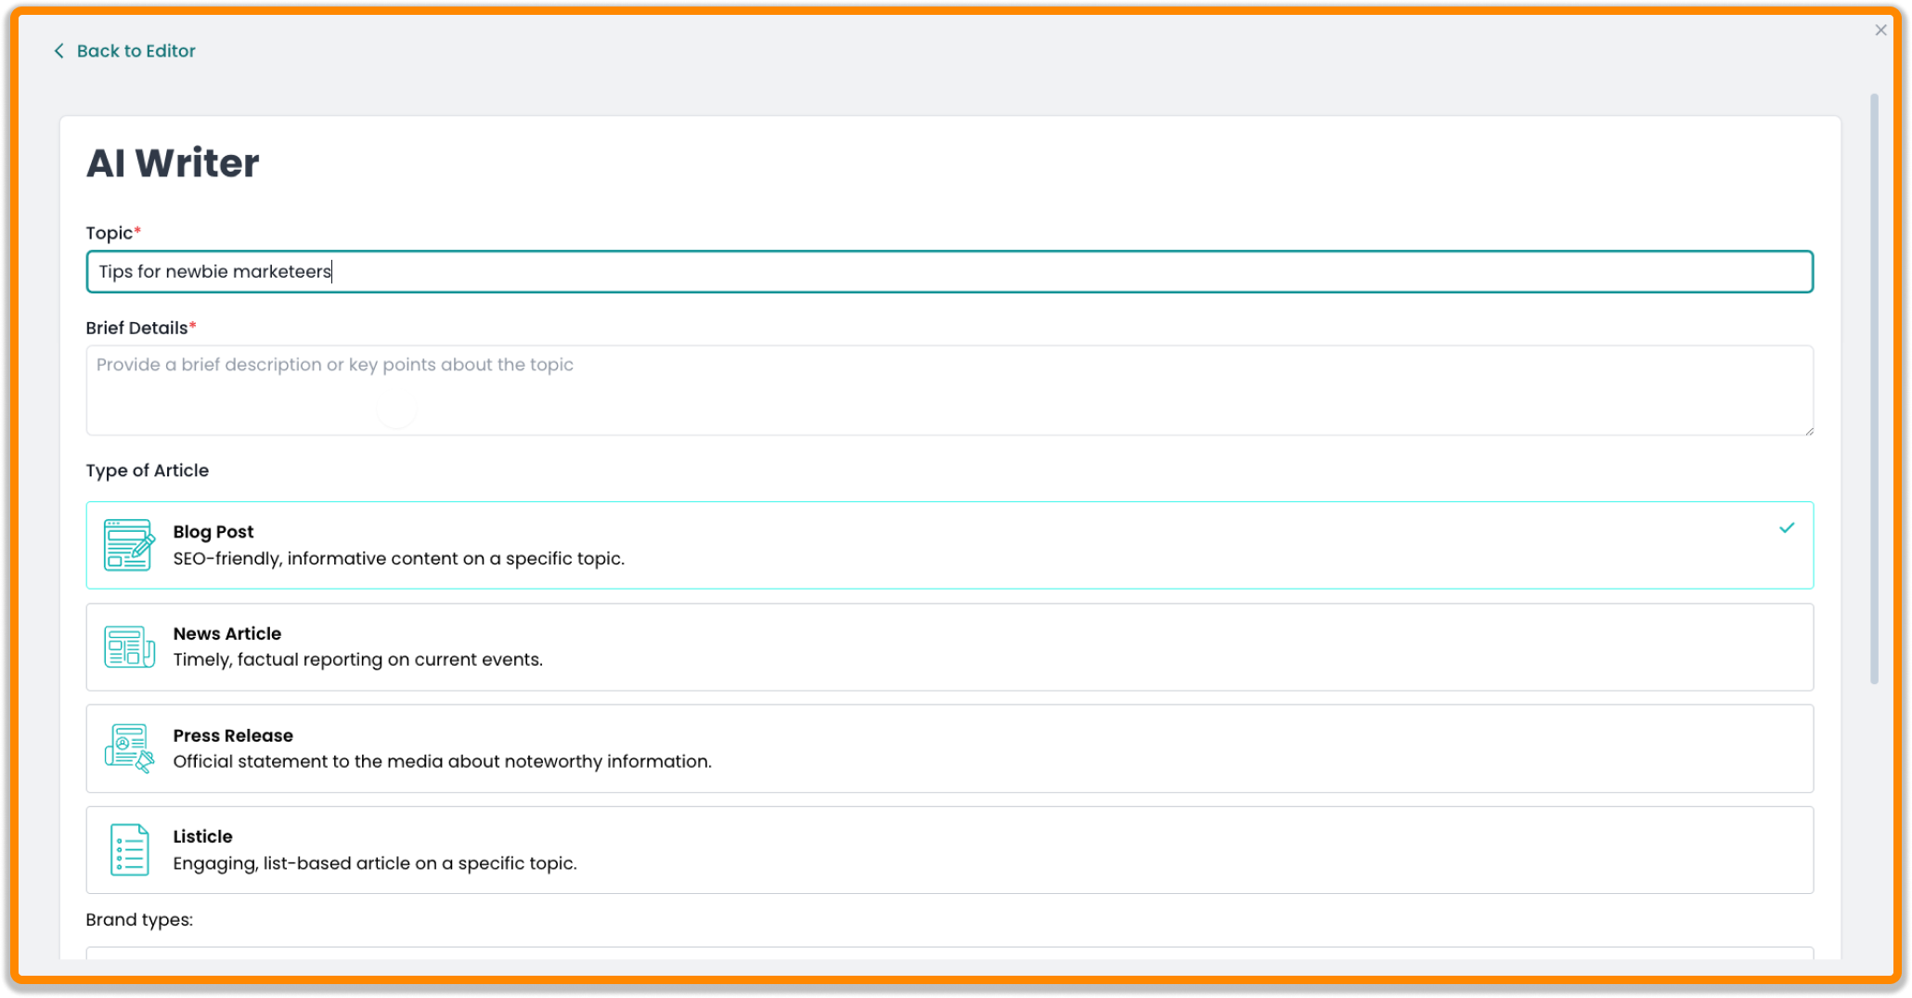Image resolution: width=1912 pixels, height=998 pixels.
Task: Click the Press Release megaphone icon
Action: [129, 748]
